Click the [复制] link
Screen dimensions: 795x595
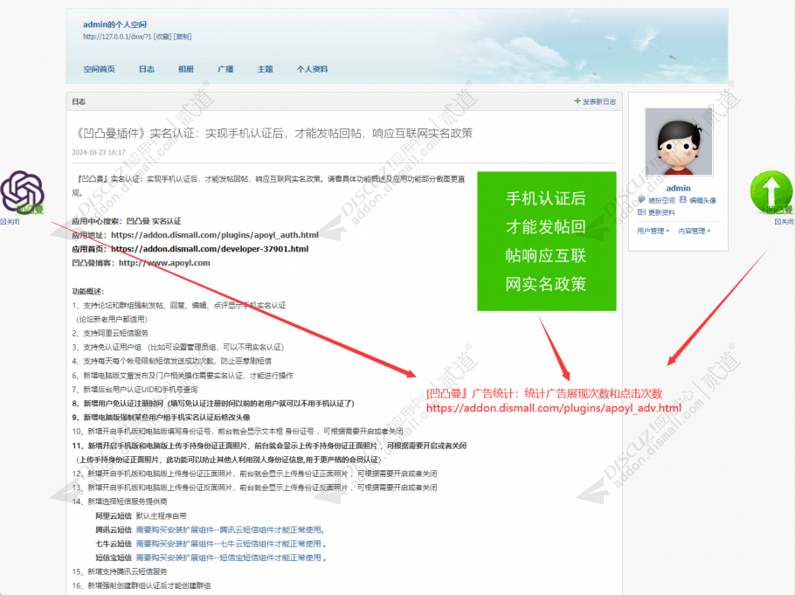183,37
